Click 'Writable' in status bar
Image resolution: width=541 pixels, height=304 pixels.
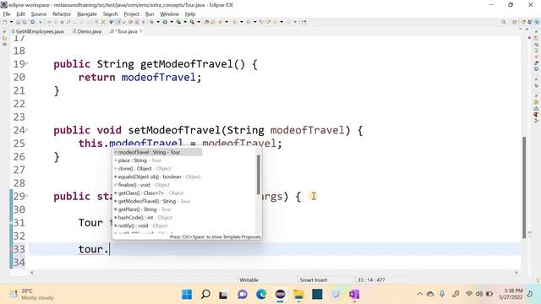point(249,280)
